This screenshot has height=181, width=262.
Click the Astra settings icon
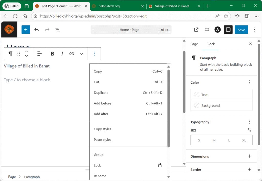coord(217,30)
